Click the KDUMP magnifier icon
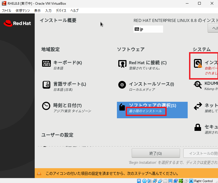Screen dimensions: 218x183 (x=198, y=85)
